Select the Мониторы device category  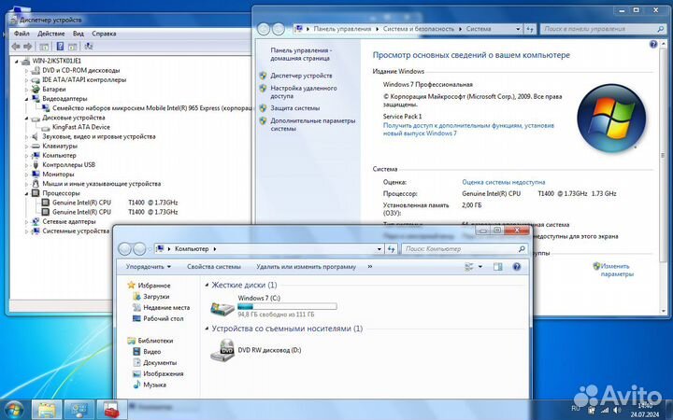[58, 175]
